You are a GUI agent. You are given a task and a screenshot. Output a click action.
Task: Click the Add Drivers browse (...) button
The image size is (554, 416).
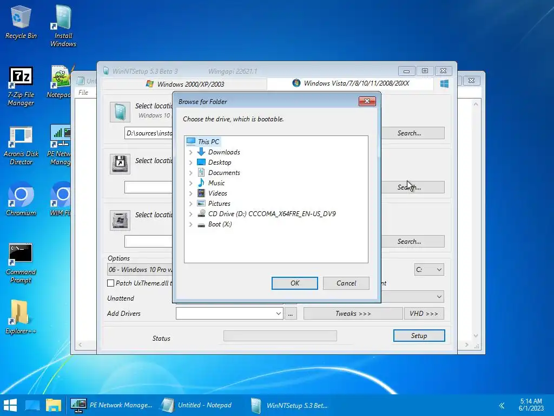click(291, 314)
